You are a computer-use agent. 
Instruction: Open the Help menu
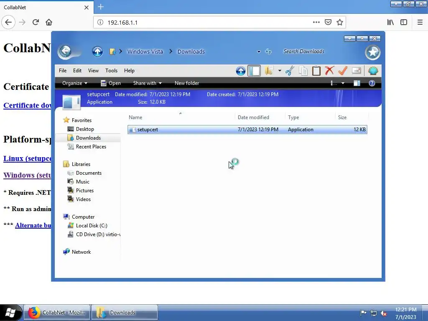pos(129,71)
